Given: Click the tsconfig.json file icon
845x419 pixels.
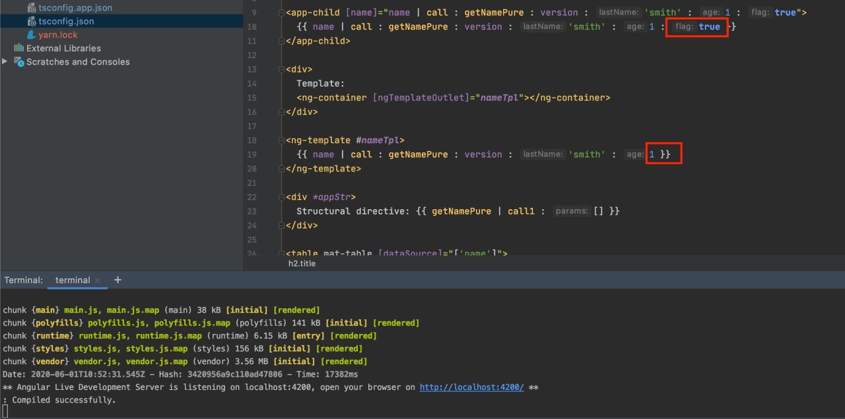Looking at the screenshot, I should [x=32, y=21].
